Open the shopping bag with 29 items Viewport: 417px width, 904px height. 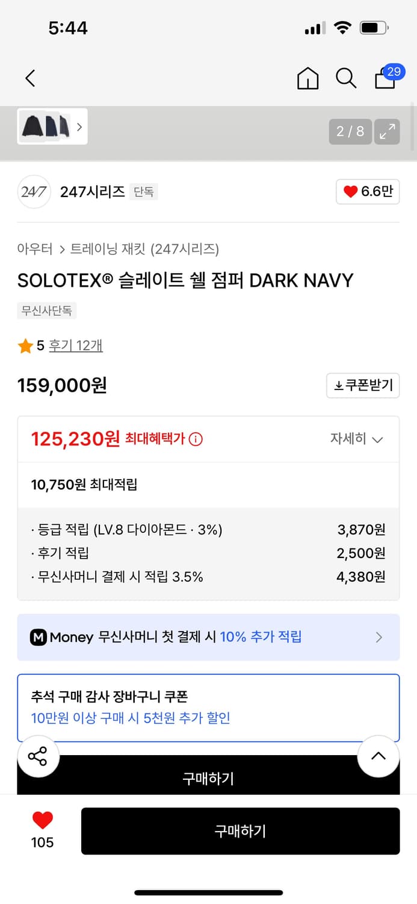(x=386, y=78)
